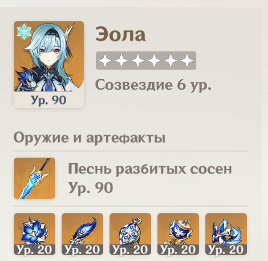Click the Созвездие 6 ур. text

pyautogui.click(x=153, y=85)
